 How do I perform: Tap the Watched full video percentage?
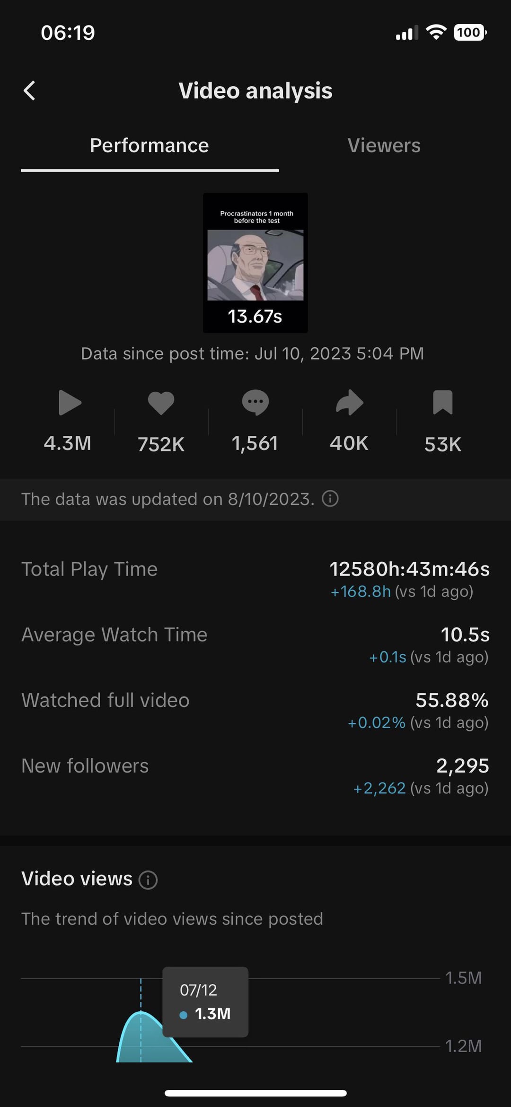click(x=452, y=700)
